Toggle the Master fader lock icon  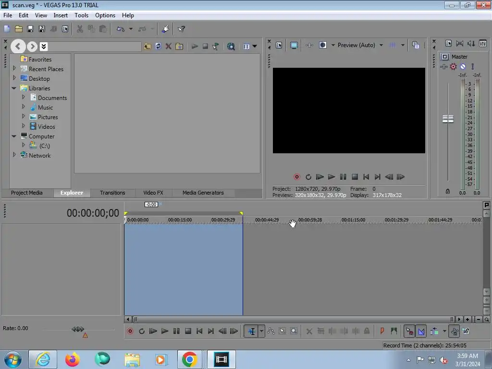pyautogui.click(x=448, y=191)
